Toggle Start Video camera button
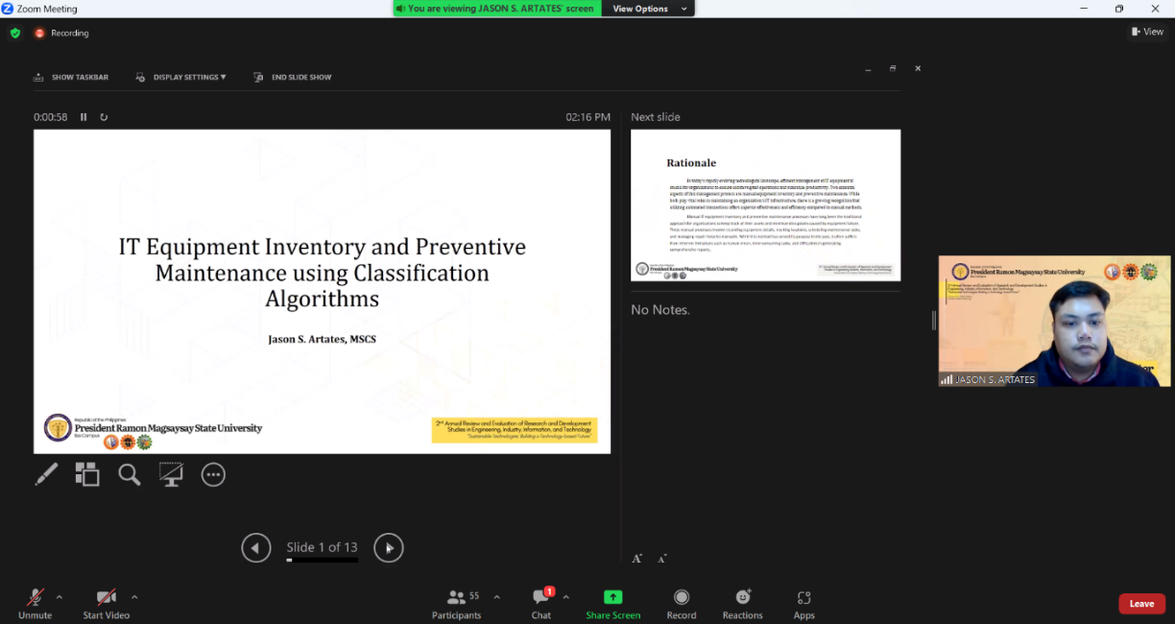 click(x=106, y=602)
